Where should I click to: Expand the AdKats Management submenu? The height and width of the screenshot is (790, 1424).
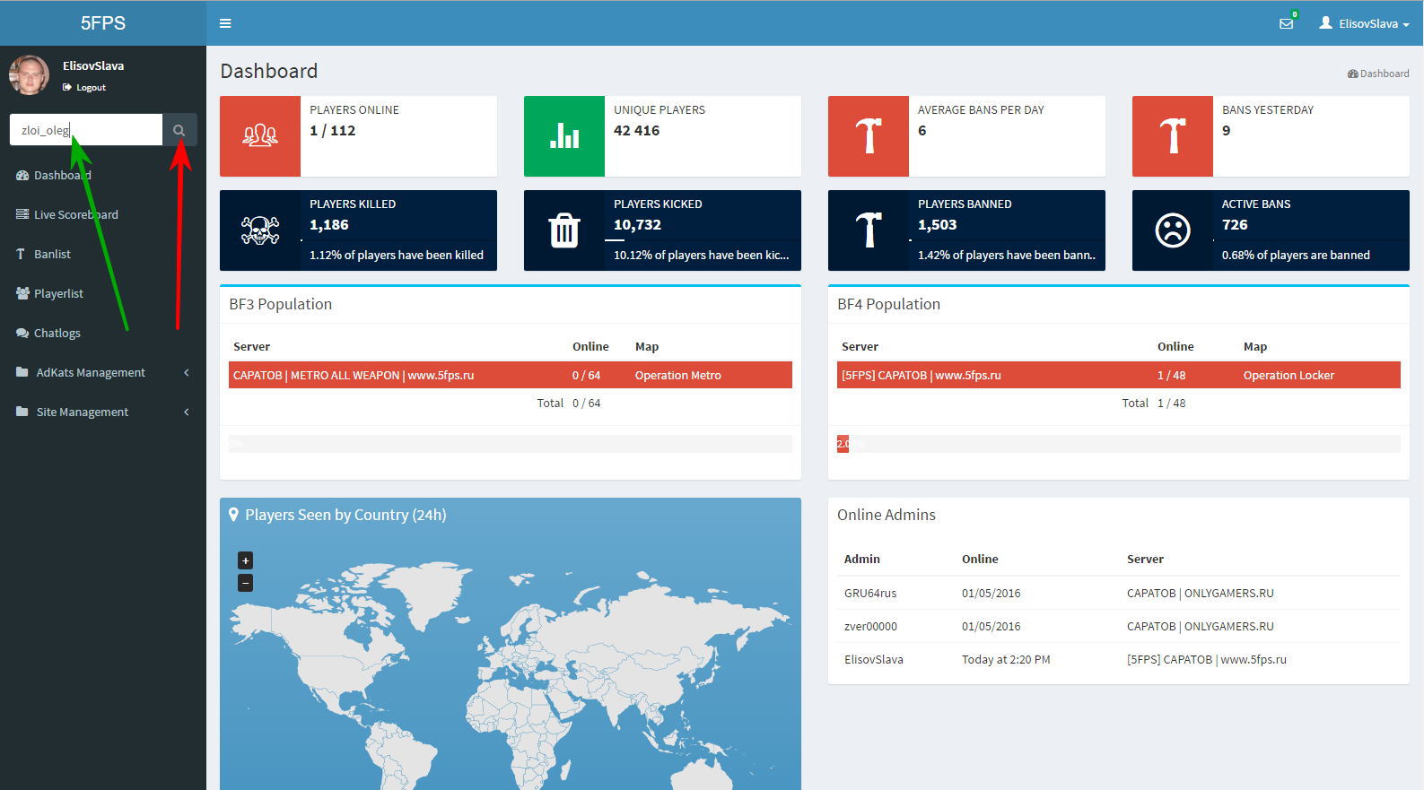point(103,372)
